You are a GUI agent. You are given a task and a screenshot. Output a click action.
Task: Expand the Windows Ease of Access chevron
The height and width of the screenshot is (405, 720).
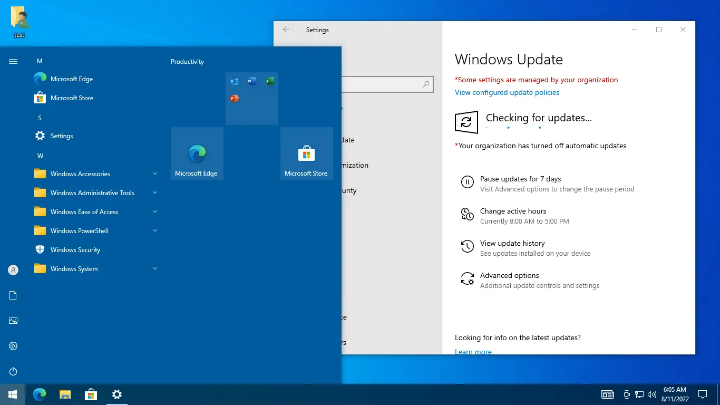tap(155, 211)
